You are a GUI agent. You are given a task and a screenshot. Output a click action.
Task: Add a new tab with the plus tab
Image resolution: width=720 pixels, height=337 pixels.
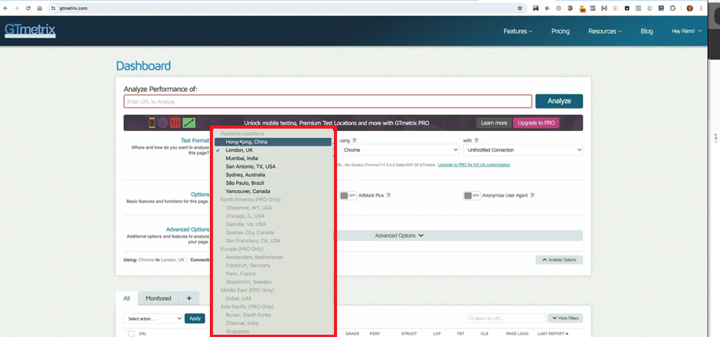click(188, 299)
